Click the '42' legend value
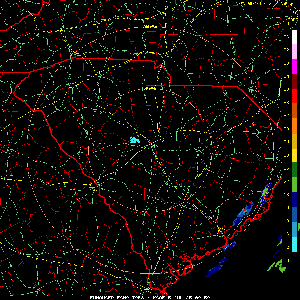 click(286, 116)
